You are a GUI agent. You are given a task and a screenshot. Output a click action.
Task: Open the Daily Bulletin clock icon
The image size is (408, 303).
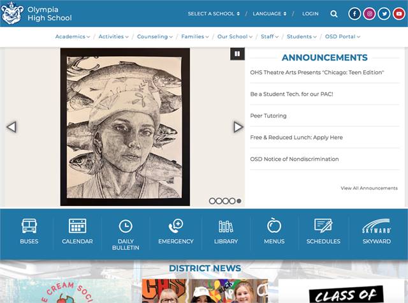coord(126,226)
